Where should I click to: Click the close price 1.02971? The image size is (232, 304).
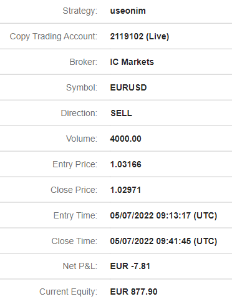coord(125,190)
